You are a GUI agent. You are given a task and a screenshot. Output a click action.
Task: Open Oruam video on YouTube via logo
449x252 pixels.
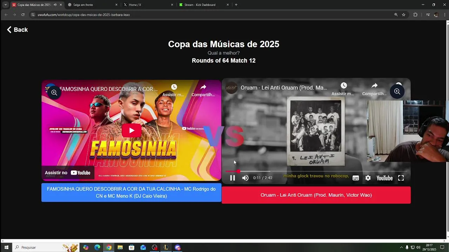click(384, 178)
